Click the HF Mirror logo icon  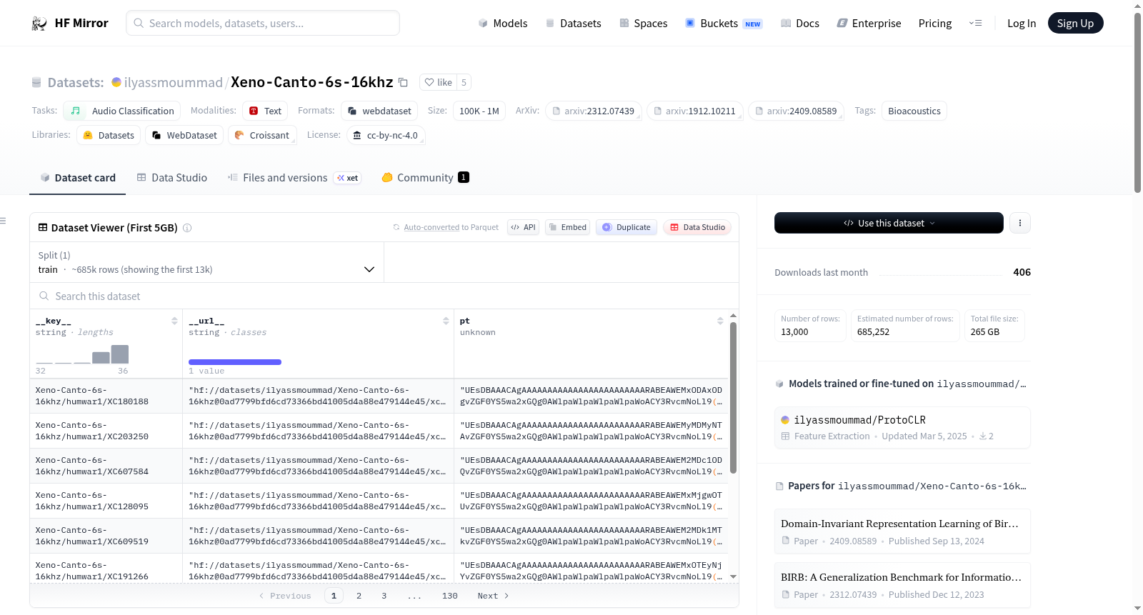tap(39, 24)
